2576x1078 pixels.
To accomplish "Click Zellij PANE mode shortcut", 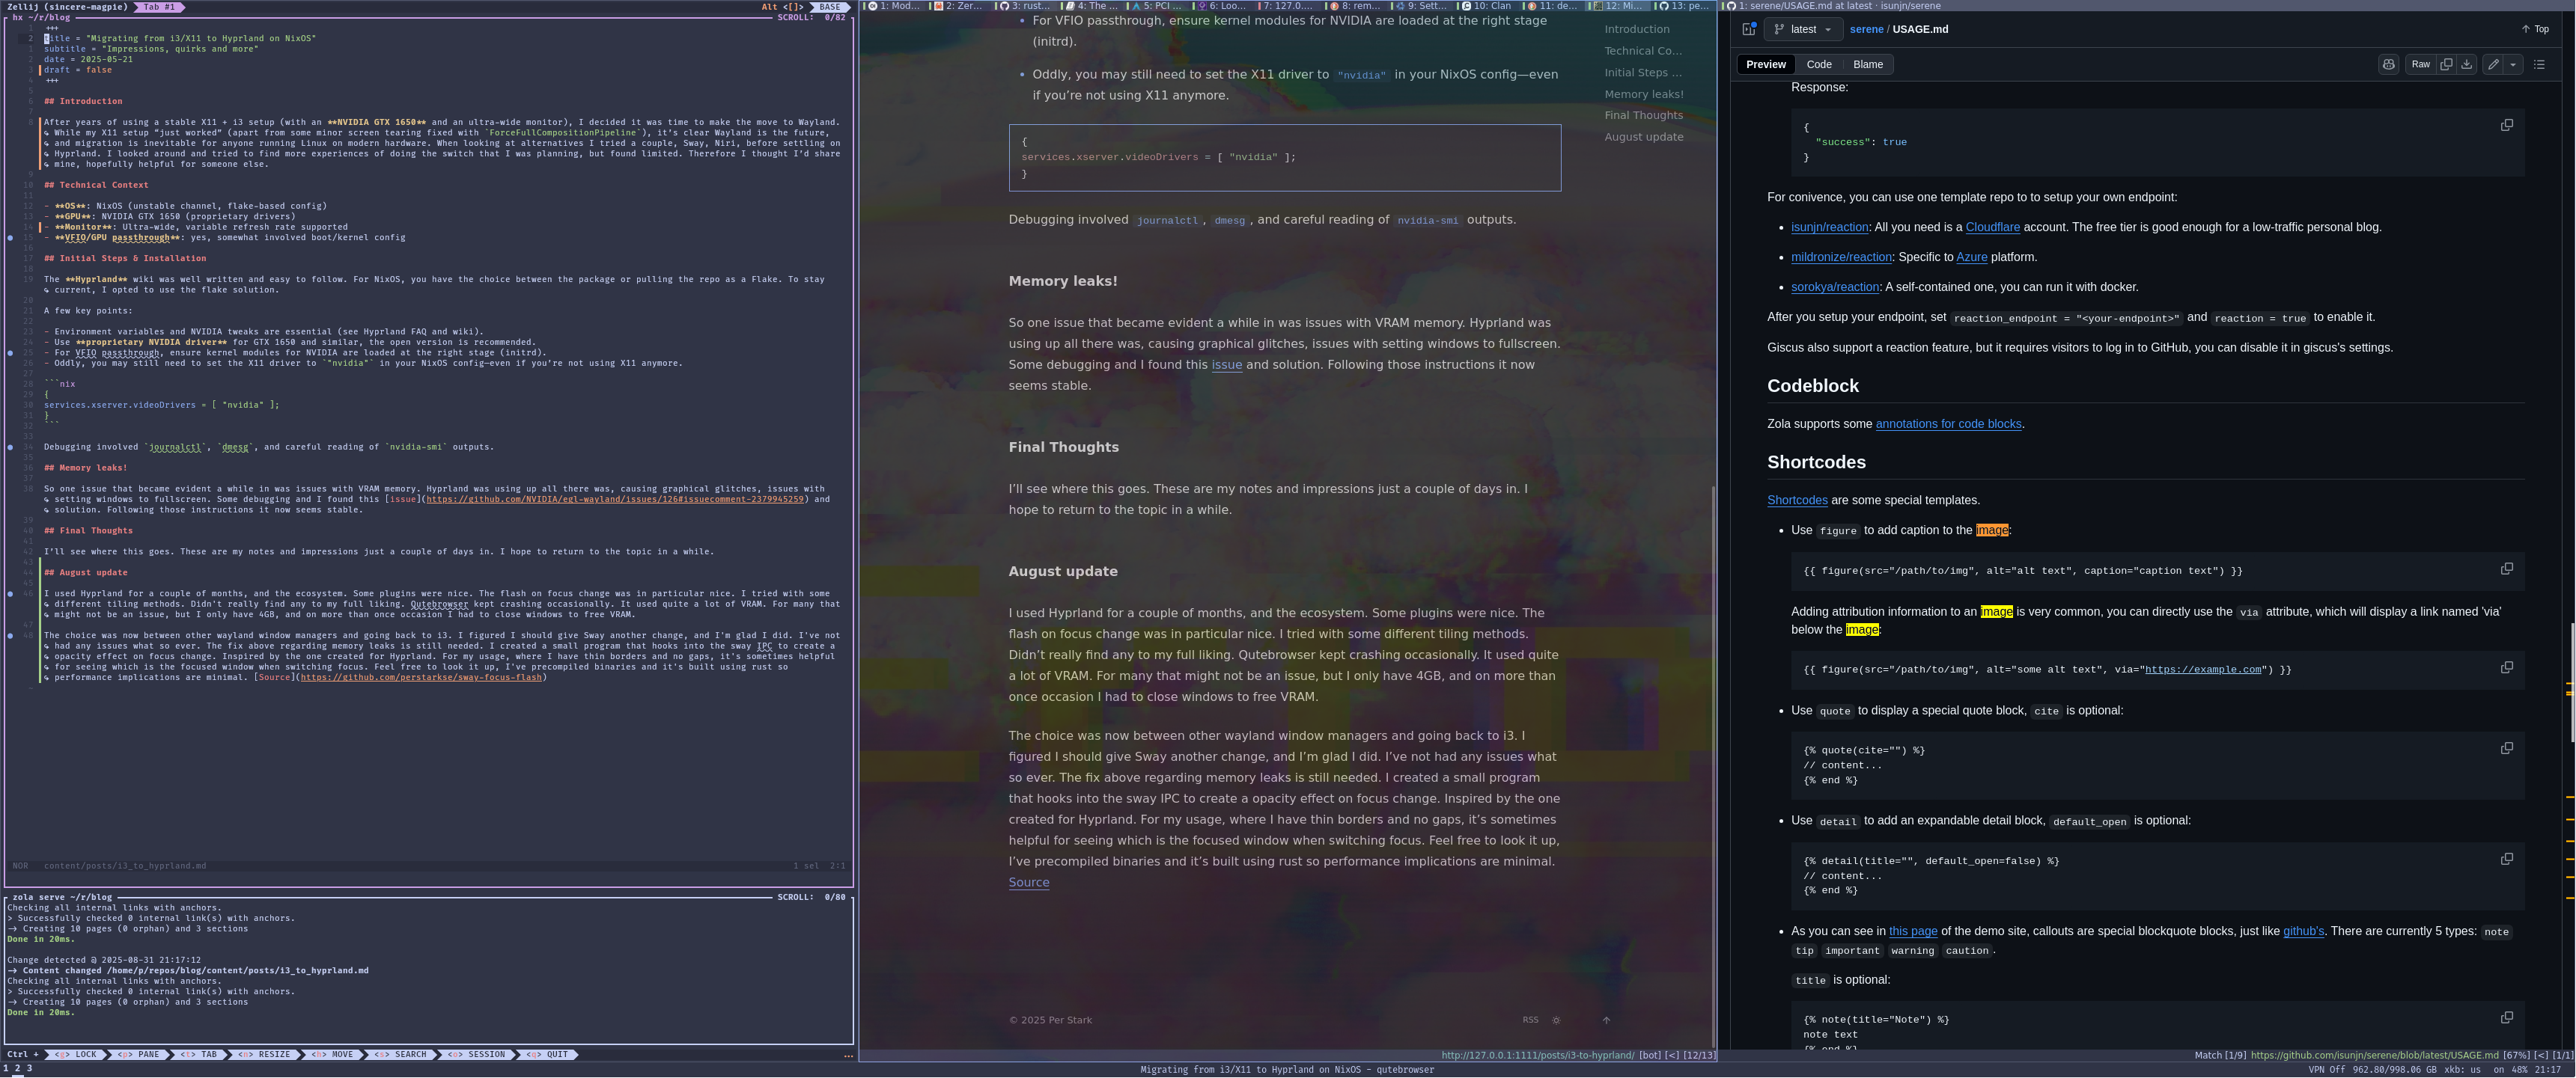I will pyautogui.click(x=140, y=1054).
